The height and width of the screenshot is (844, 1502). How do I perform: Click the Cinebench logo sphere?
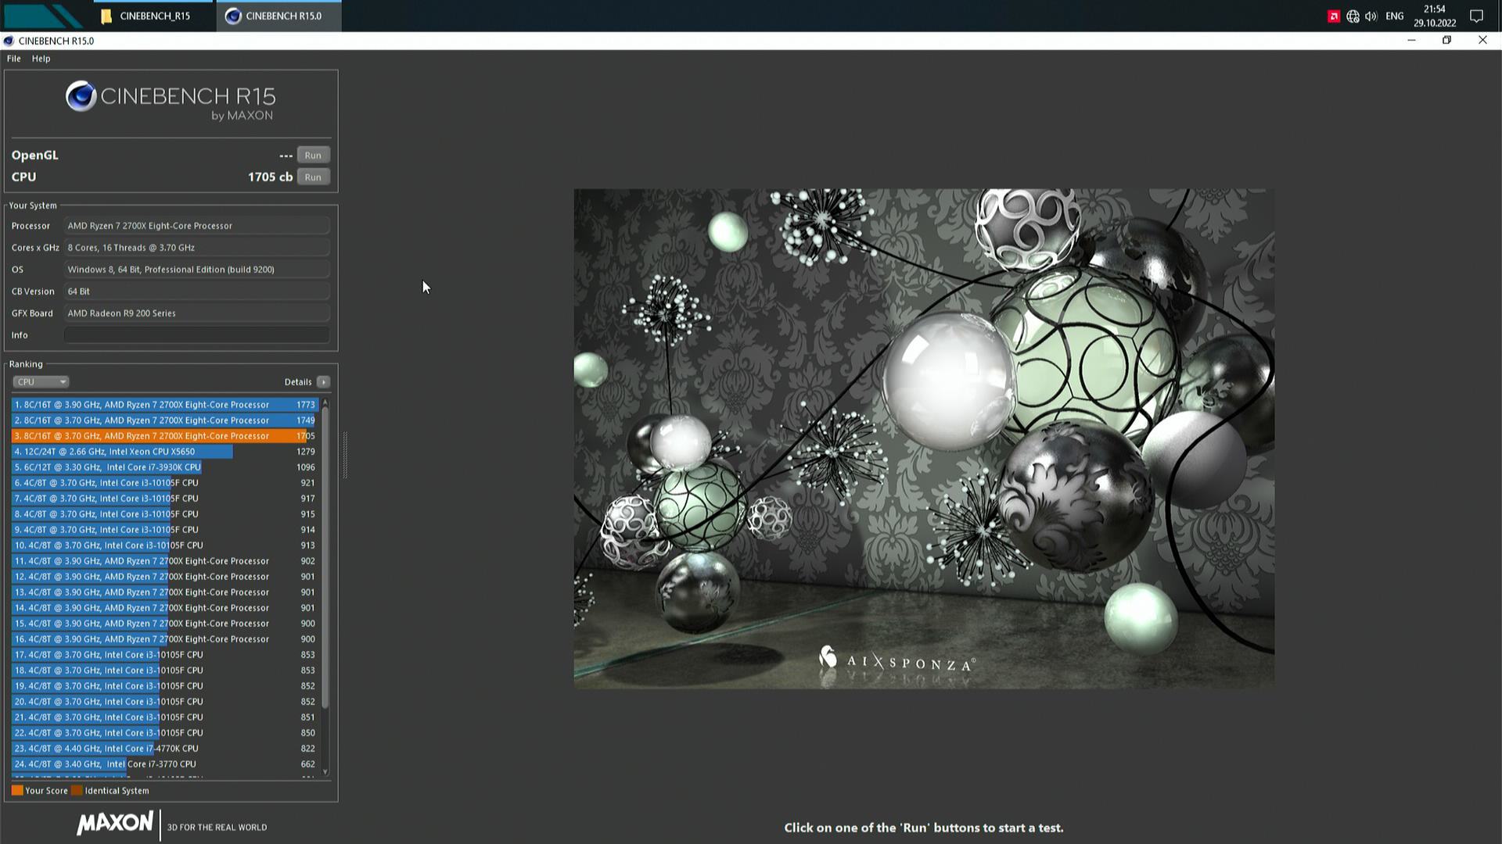tap(81, 96)
